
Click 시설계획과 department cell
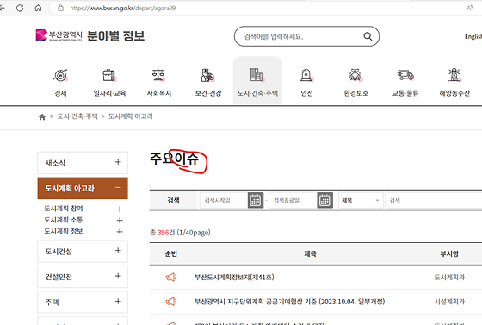[x=449, y=302]
